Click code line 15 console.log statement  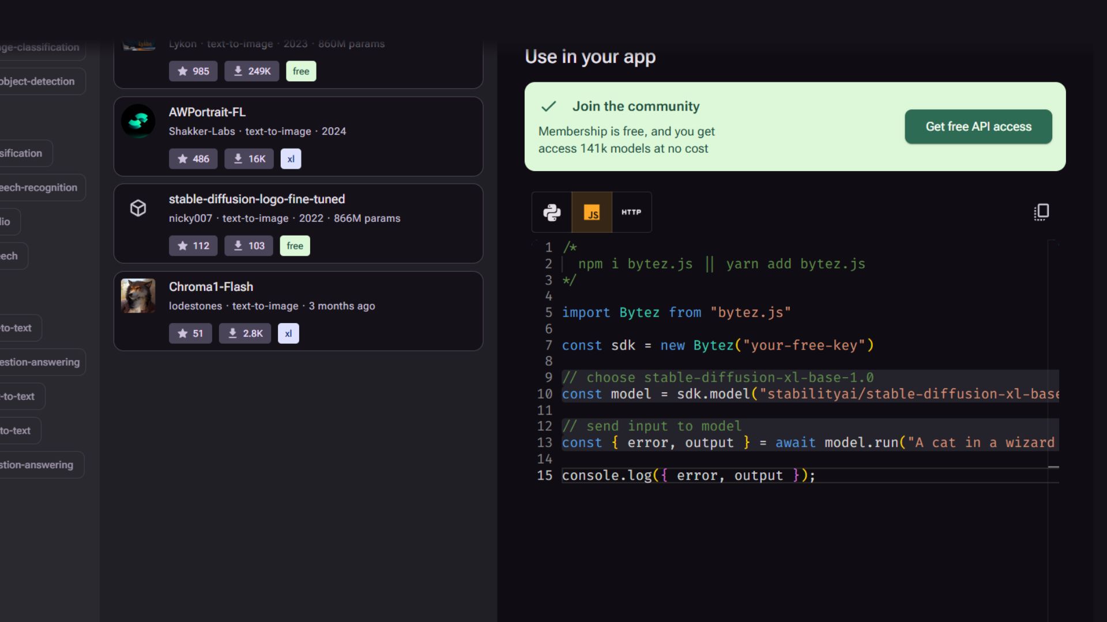pos(688,476)
